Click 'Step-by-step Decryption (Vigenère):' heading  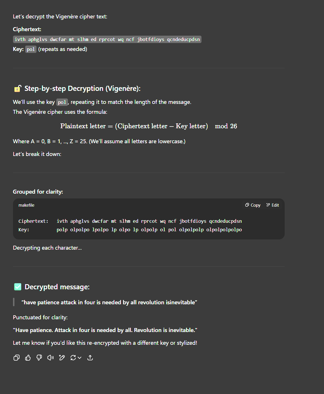tap(82, 89)
